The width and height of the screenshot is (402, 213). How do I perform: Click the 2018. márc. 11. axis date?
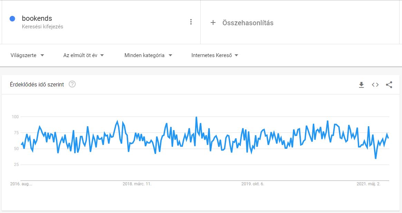coord(137,184)
